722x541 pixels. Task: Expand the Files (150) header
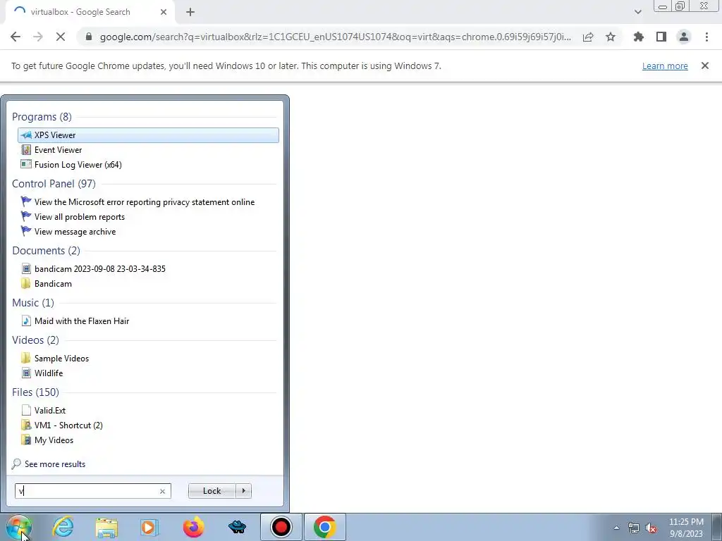click(35, 392)
